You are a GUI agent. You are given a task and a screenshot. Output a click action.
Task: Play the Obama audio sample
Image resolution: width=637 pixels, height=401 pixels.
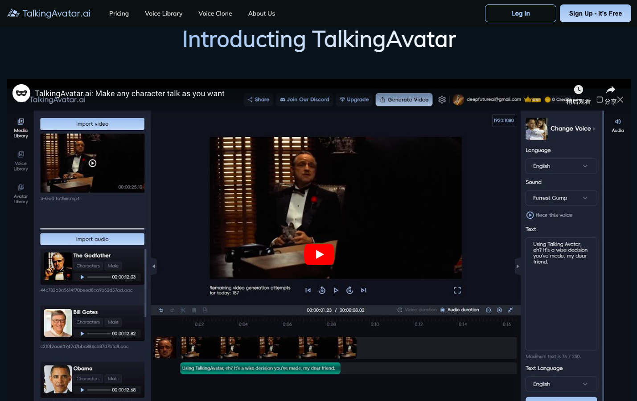pos(82,390)
